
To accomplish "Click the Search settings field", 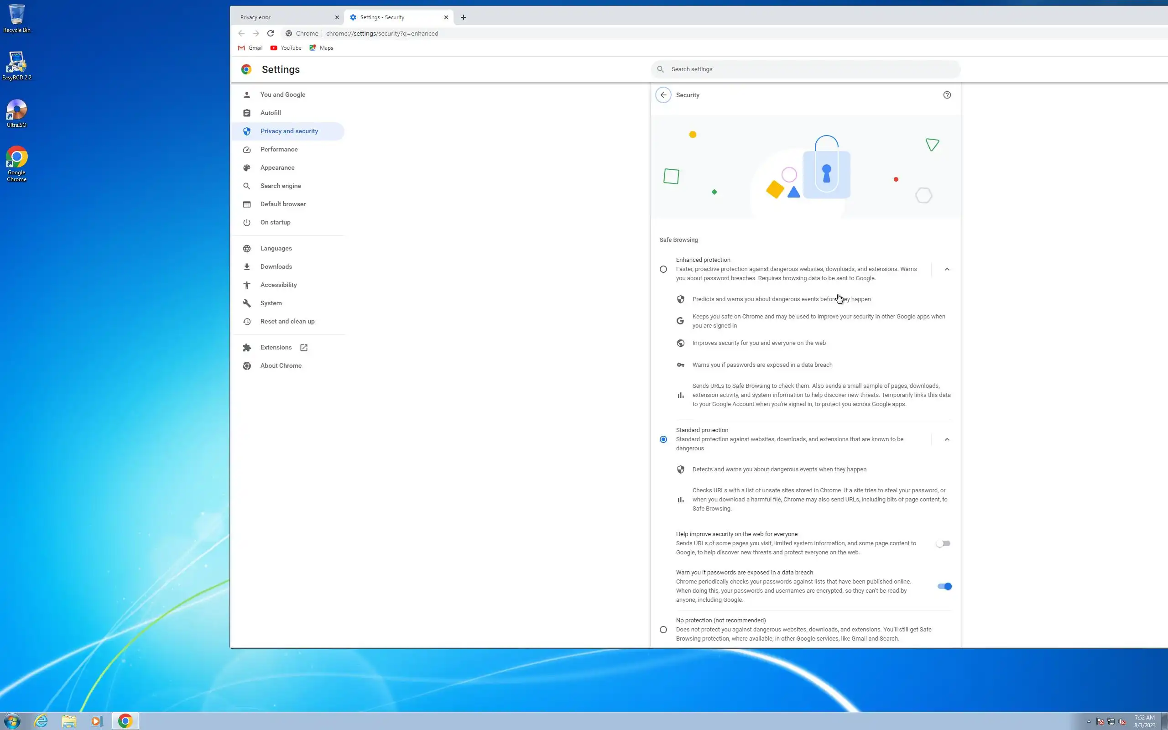I will click(x=811, y=69).
